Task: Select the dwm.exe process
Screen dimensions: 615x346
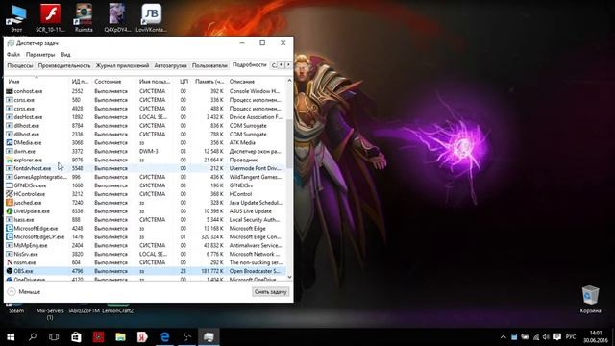Action: pos(145,151)
